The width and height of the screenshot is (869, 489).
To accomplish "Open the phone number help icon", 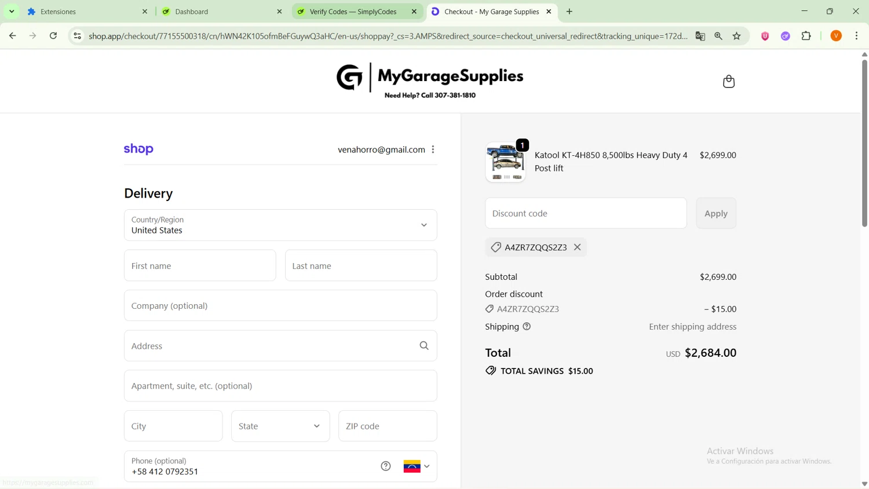I will [386, 466].
